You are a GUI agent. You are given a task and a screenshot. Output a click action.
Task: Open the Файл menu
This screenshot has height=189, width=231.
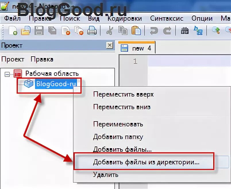[12, 19]
